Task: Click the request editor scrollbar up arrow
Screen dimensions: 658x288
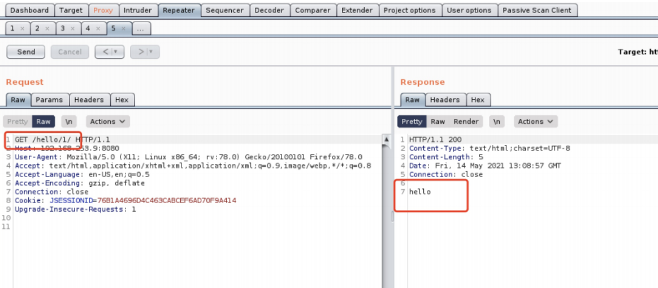Action: (386, 139)
